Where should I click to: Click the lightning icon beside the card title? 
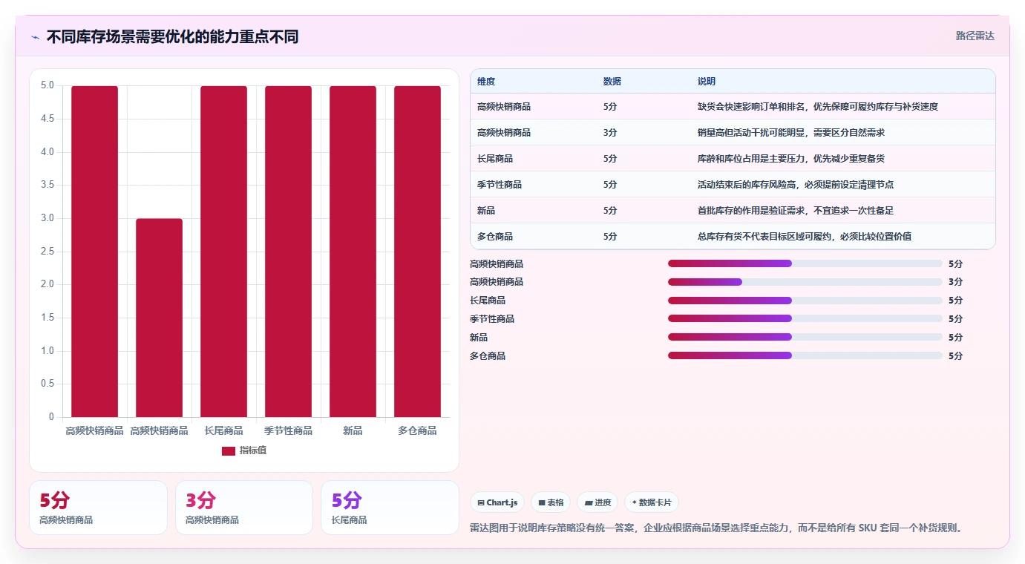coord(35,37)
